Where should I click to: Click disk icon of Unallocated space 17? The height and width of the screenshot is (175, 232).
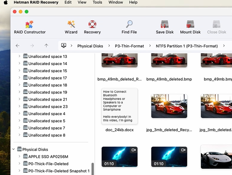[25, 78]
